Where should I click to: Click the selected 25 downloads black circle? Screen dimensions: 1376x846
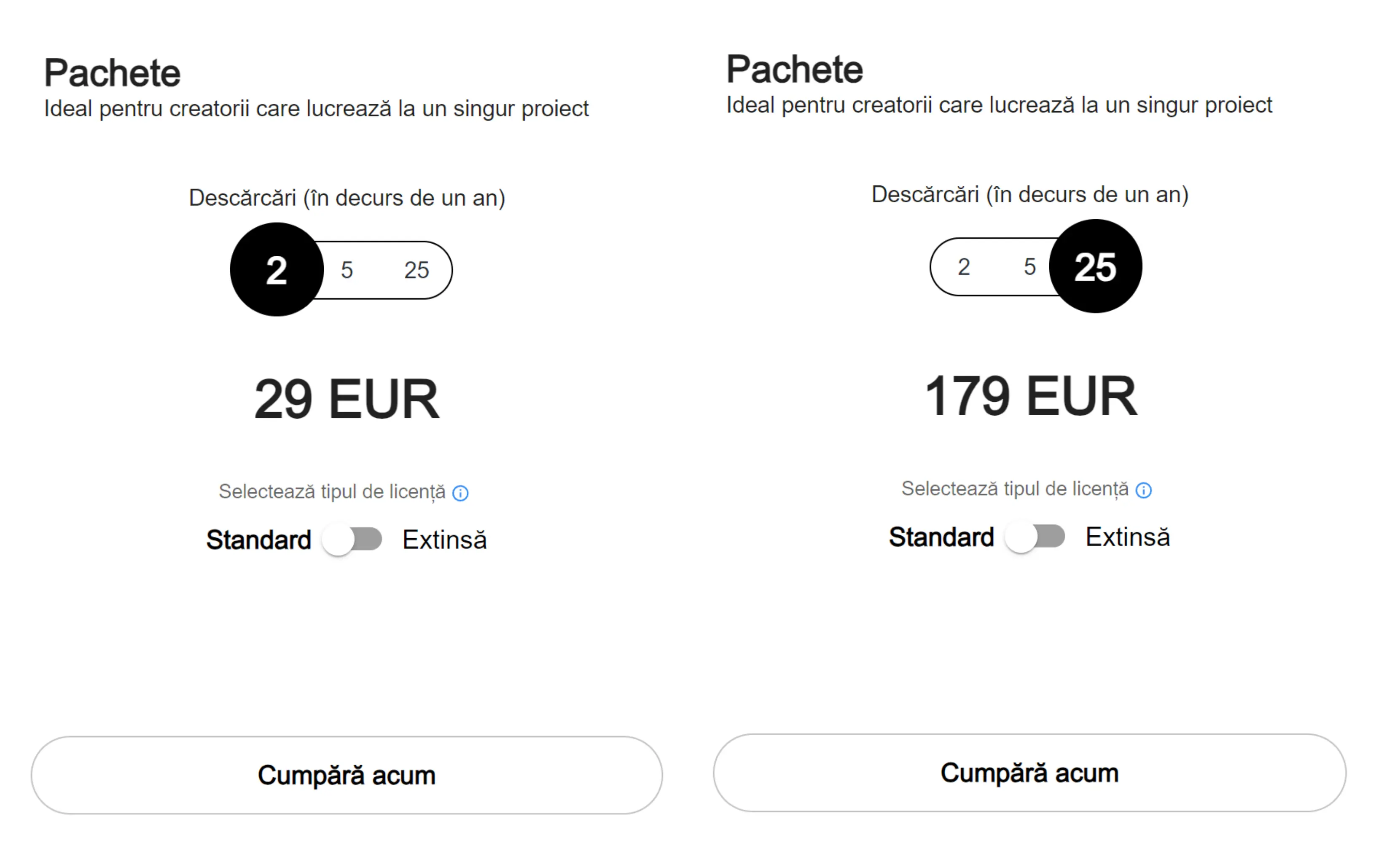click(x=1096, y=266)
